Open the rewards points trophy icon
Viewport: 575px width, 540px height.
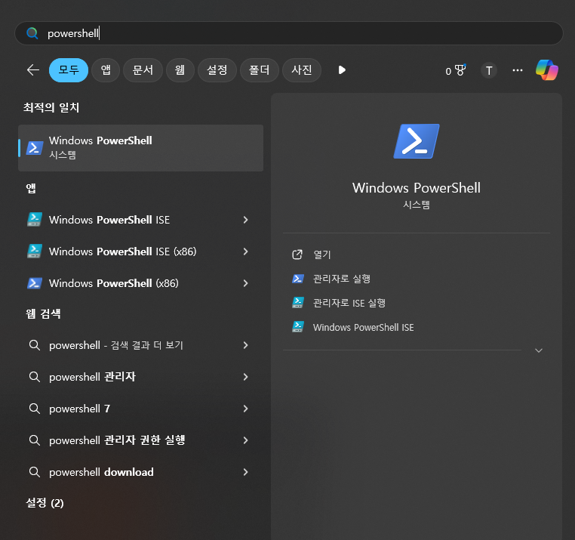[x=456, y=70]
